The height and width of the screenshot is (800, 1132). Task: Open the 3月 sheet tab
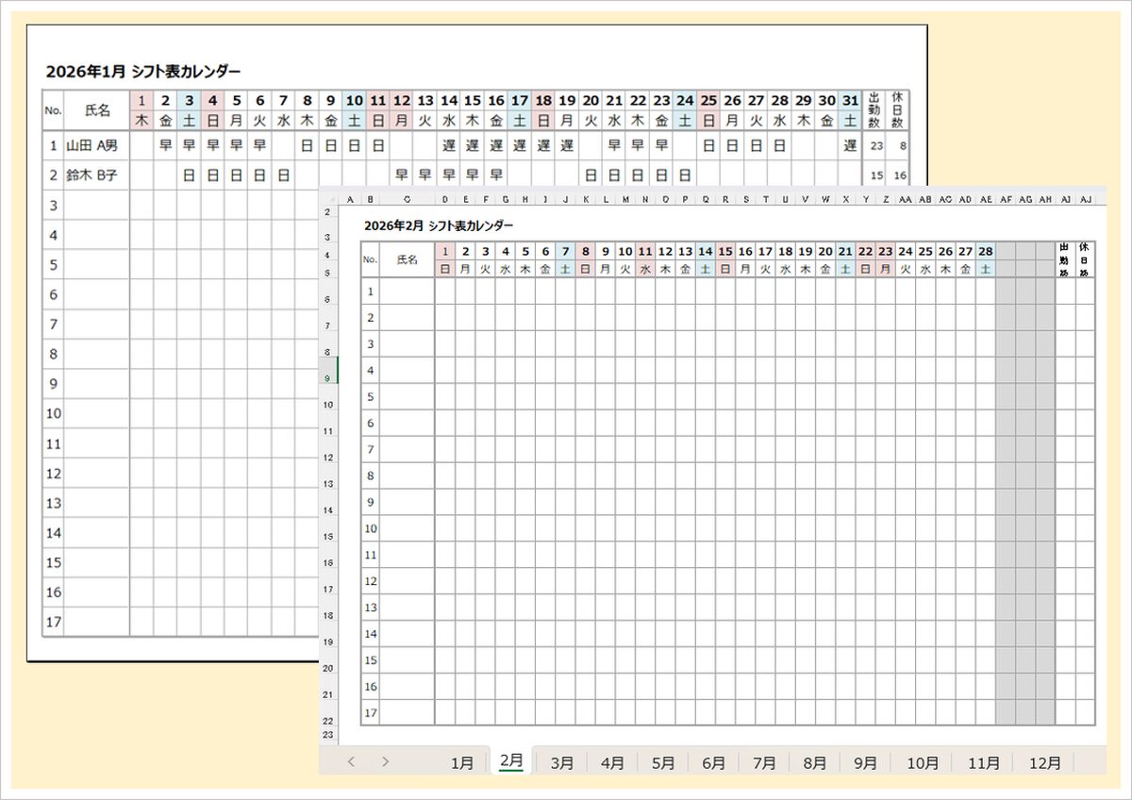click(x=562, y=761)
